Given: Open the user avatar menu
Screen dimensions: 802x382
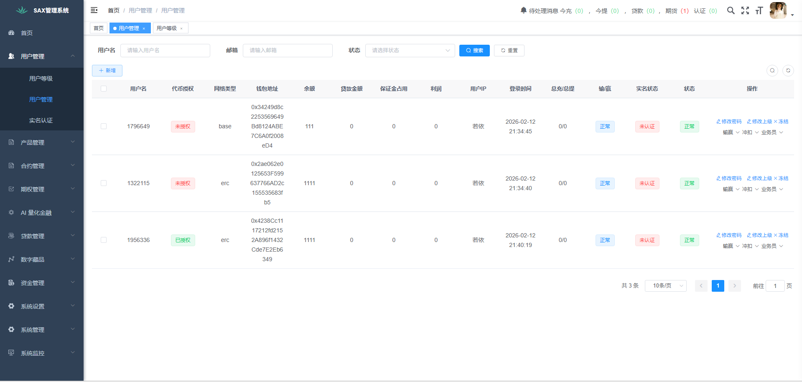Looking at the screenshot, I should click(x=778, y=10).
